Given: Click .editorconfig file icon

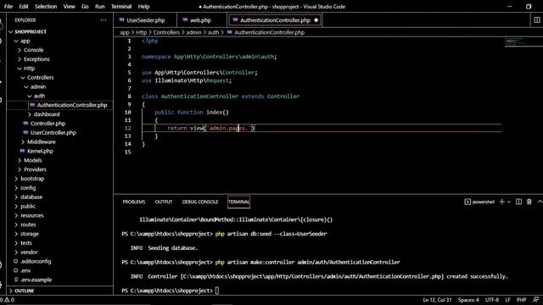Looking at the screenshot, I should 15,262.
